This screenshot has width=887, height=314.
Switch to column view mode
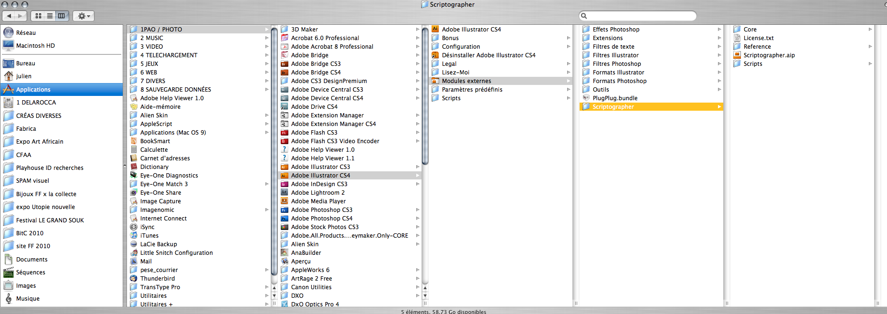(62, 16)
